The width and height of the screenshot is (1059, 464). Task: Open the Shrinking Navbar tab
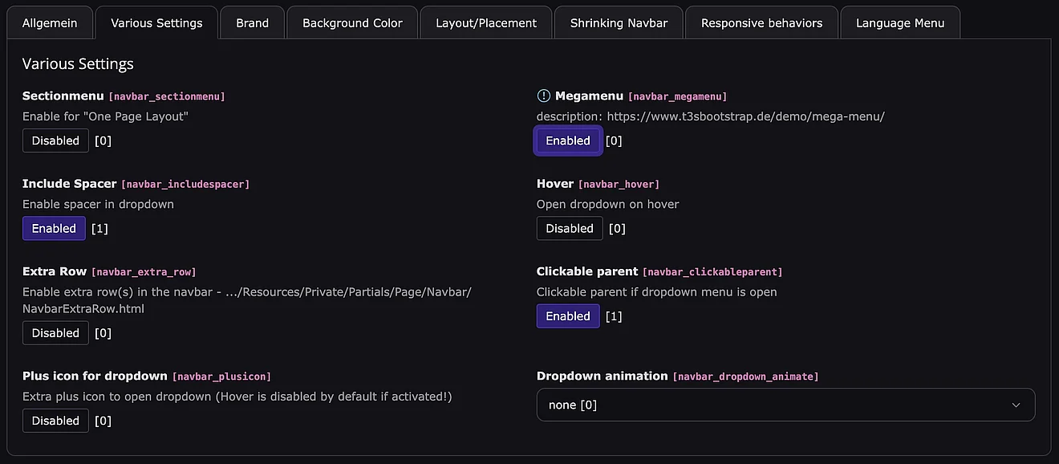point(619,23)
